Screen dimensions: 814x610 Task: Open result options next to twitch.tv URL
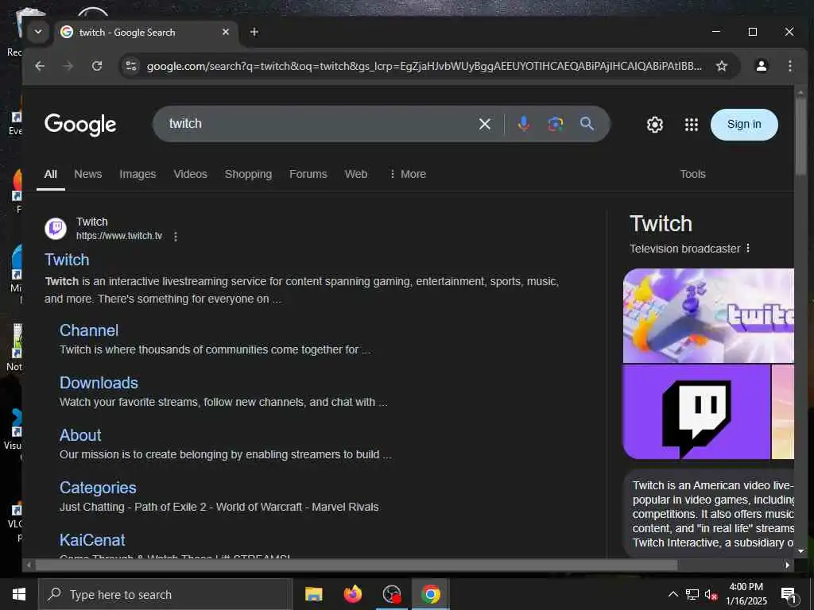point(176,237)
